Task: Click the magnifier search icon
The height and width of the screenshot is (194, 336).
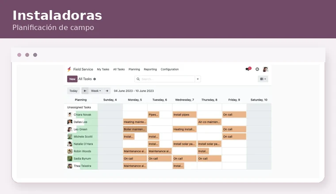Action: tap(138, 79)
